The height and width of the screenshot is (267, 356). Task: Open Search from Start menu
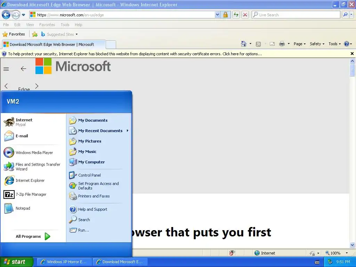pyautogui.click(x=99, y=220)
